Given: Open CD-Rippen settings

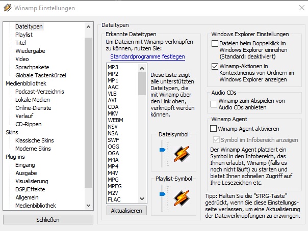Looking at the screenshot, I should (28, 124).
